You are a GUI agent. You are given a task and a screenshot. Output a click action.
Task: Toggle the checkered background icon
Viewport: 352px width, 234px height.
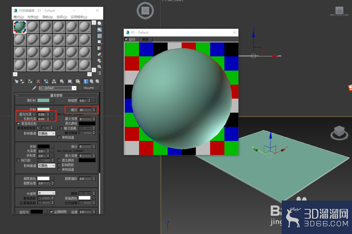100,36
